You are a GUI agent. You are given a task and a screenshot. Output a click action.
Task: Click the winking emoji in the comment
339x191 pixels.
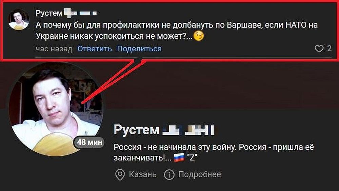[198, 36]
